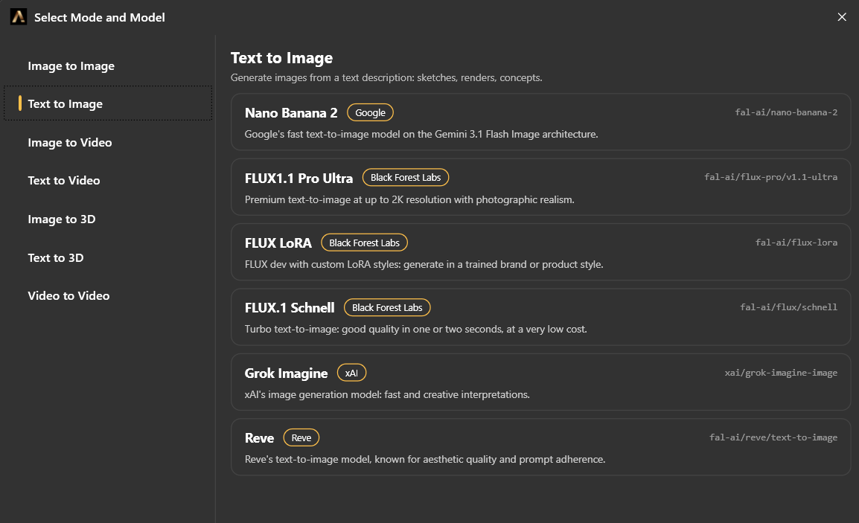Choose the Grok Imagine model
This screenshot has height=523, width=859.
tap(540, 382)
